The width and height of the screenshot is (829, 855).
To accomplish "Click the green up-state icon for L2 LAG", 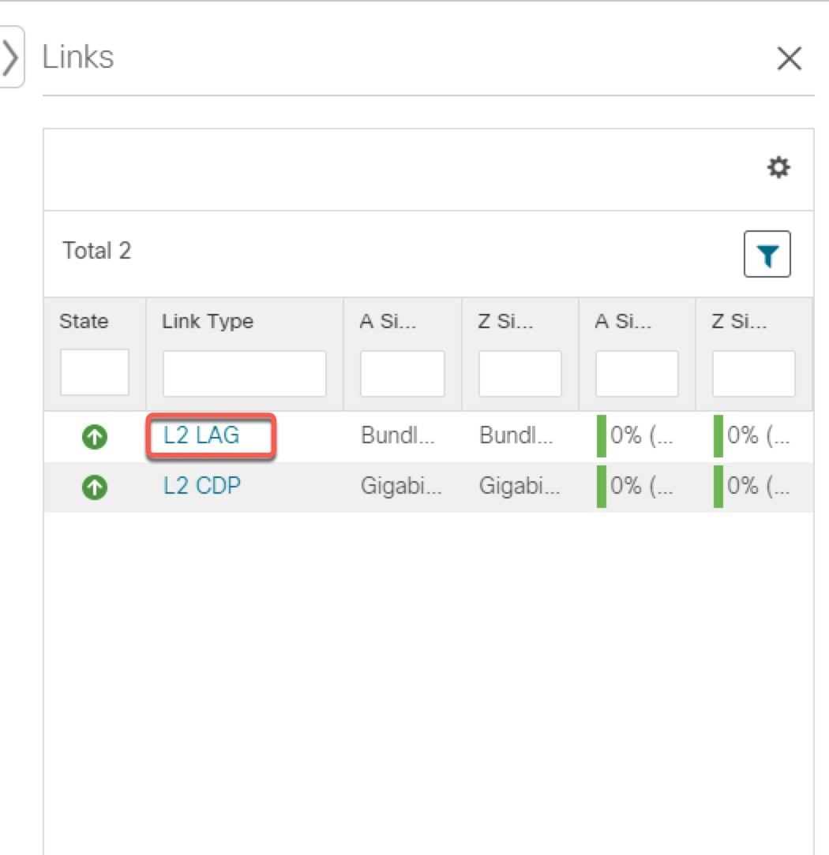I will [x=94, y=436].
